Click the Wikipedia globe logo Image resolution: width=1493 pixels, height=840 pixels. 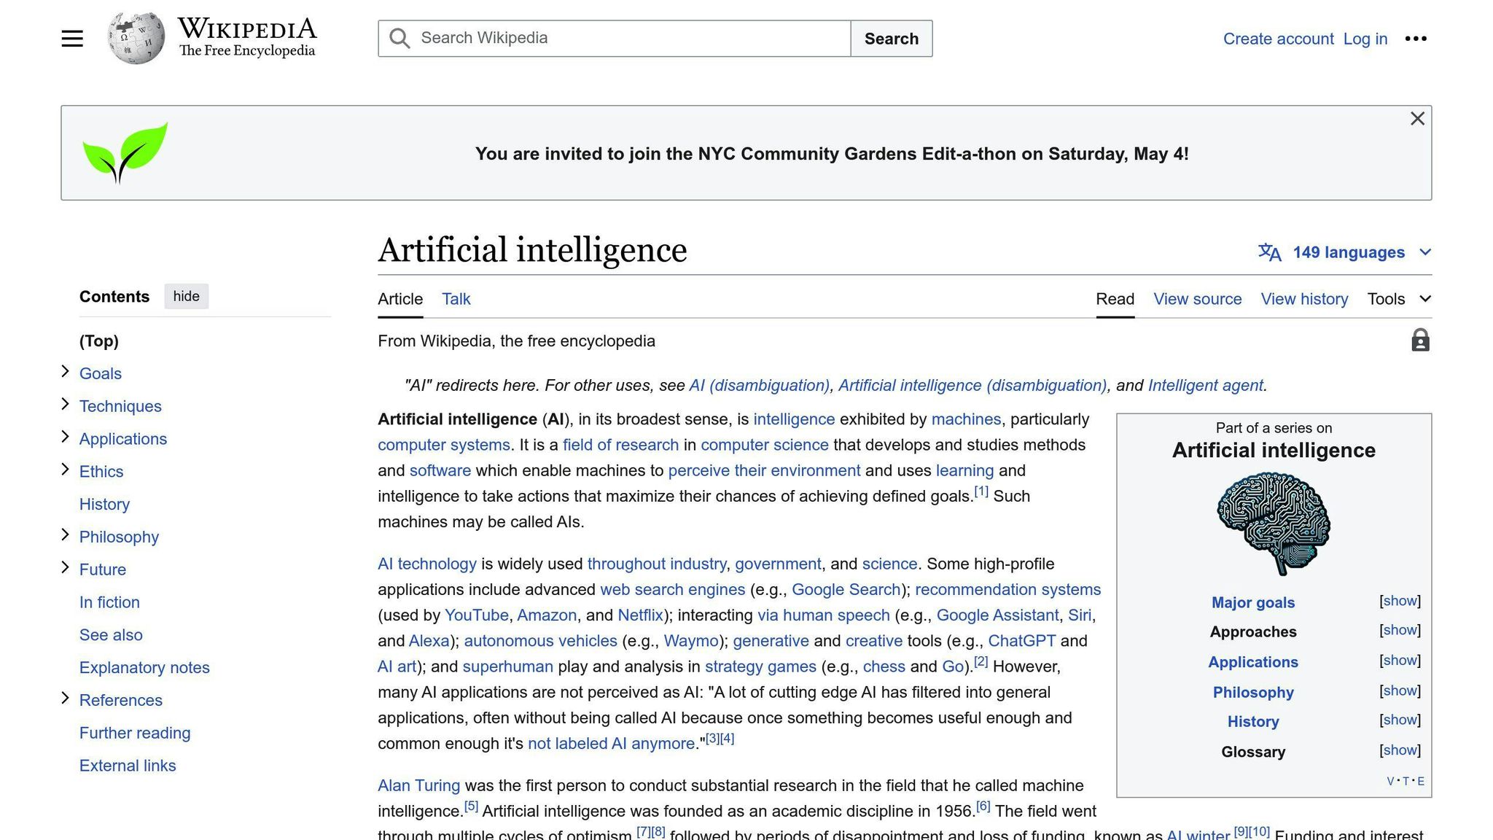[x=136, y=38]
